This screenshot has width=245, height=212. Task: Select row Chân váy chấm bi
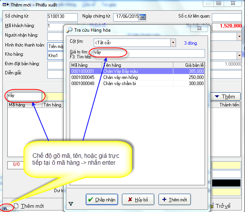(137, 83)
